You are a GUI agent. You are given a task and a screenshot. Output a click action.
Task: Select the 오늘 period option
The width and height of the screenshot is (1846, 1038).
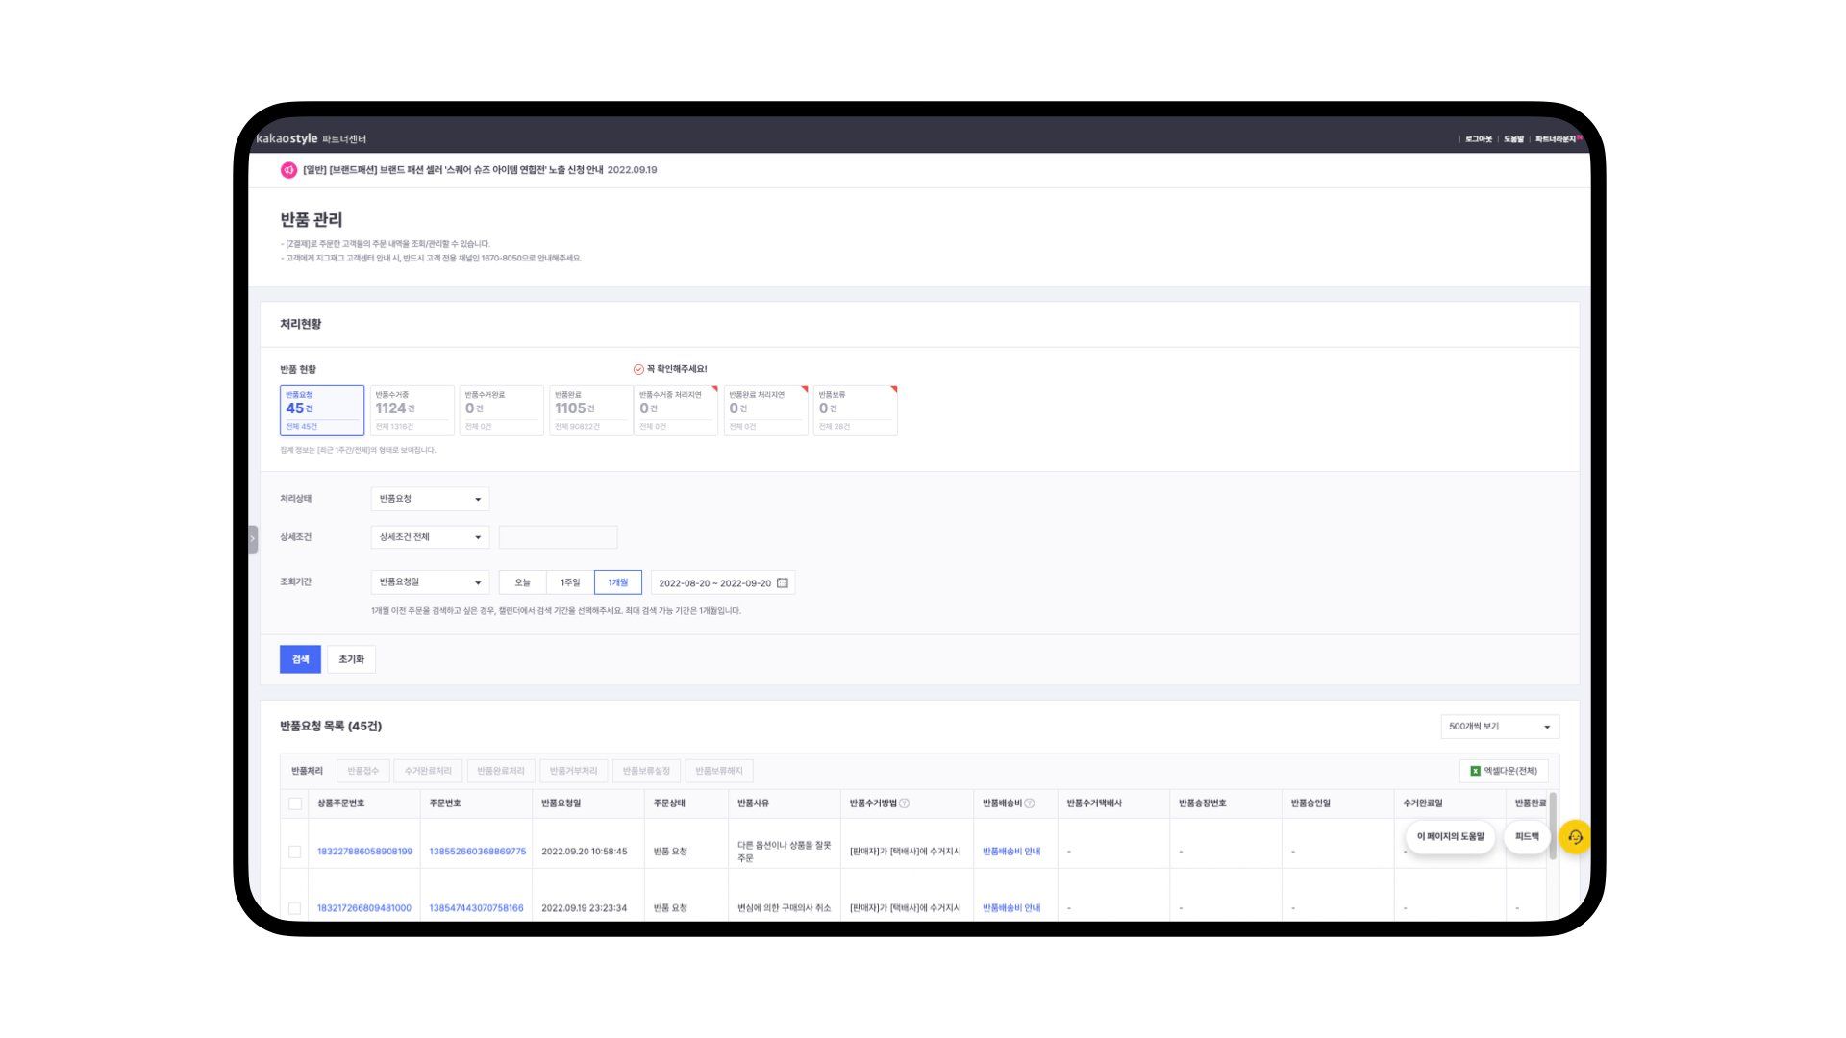coord(522,582)
